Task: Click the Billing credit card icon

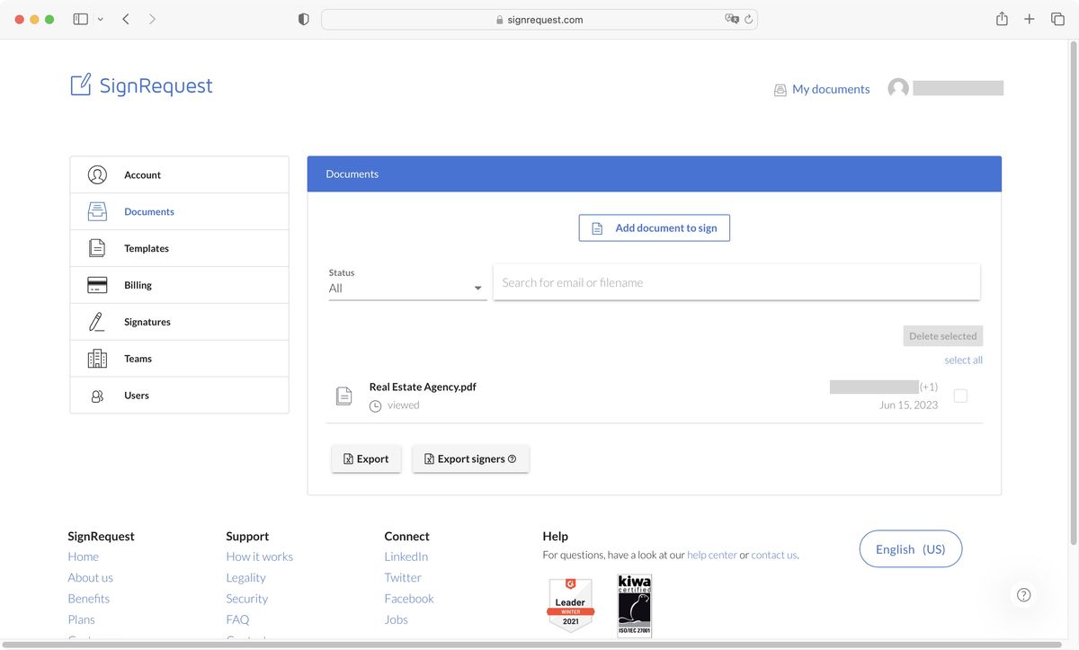Action: coord(97,285)
